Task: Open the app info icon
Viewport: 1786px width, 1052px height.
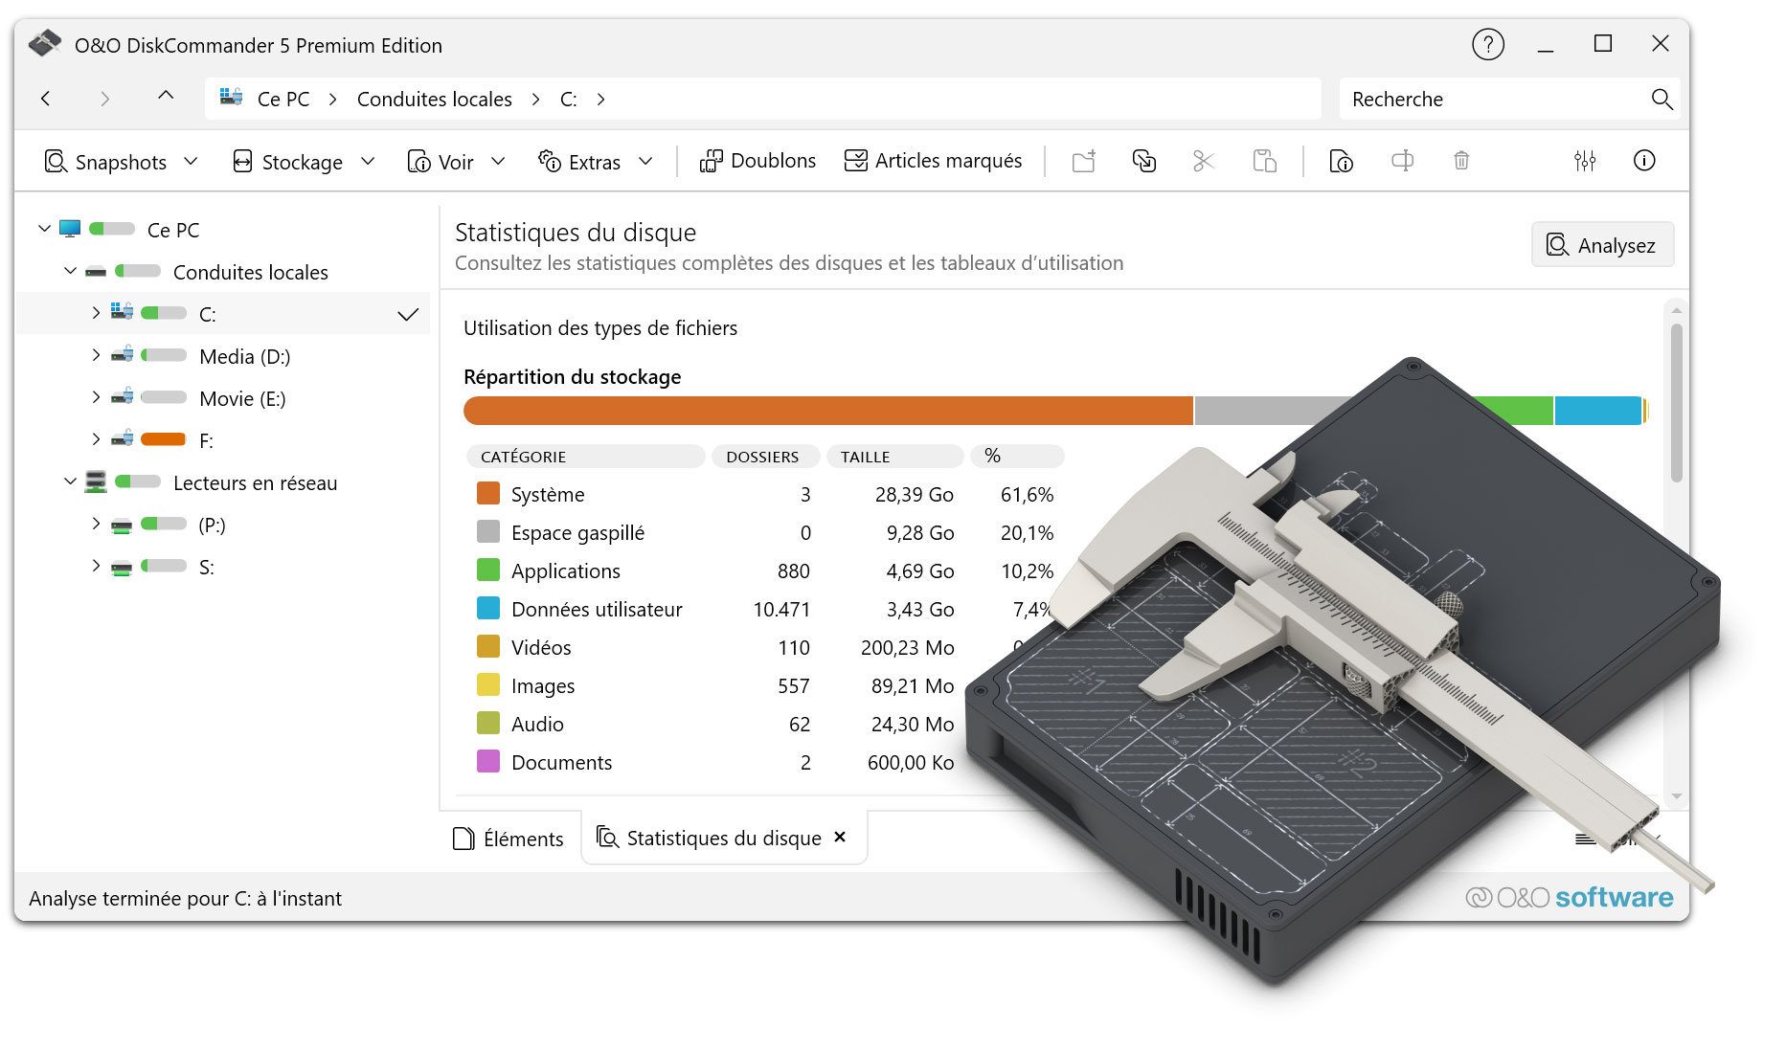Action: (x=1644, y=161)
